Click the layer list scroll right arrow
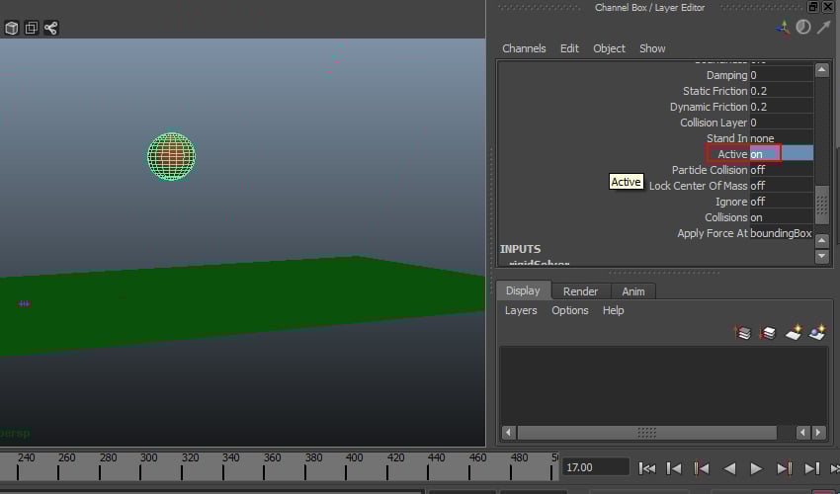The width and height of the screenshot is (840, 494). [818, 432]
